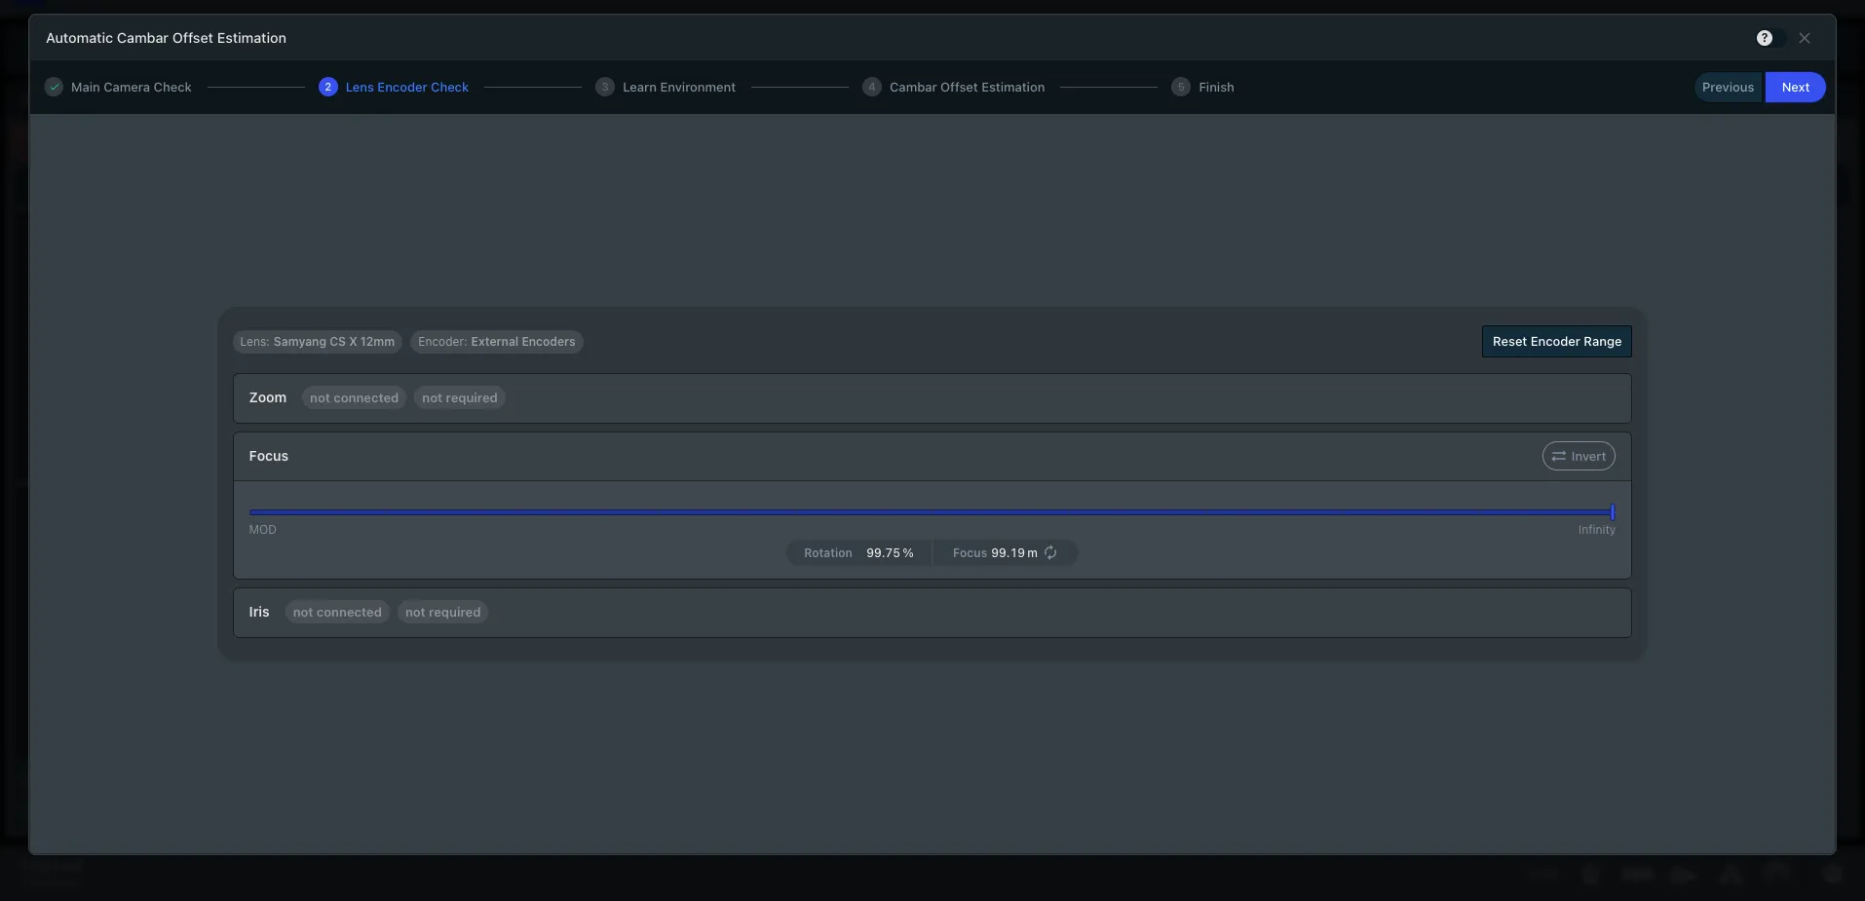Image resolution: width=1865 pixels, height=901 pixels.
Task: Toggle the Focus Invert button
Action: [x=1579, y=456]
